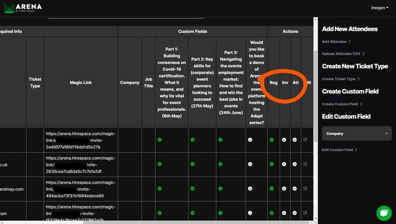Image resolution: width=396 pixels, height=224 pixels.
Task: Click the Create New Ticket Type heading
Action: pos(355,66)
